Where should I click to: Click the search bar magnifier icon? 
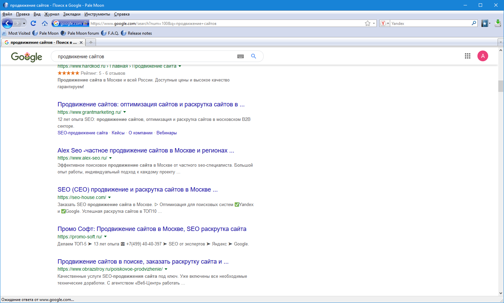point(474,23)
